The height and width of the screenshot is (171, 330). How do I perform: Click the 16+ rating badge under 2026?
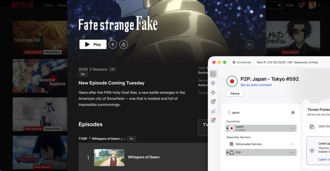click(x=83, y=74)
